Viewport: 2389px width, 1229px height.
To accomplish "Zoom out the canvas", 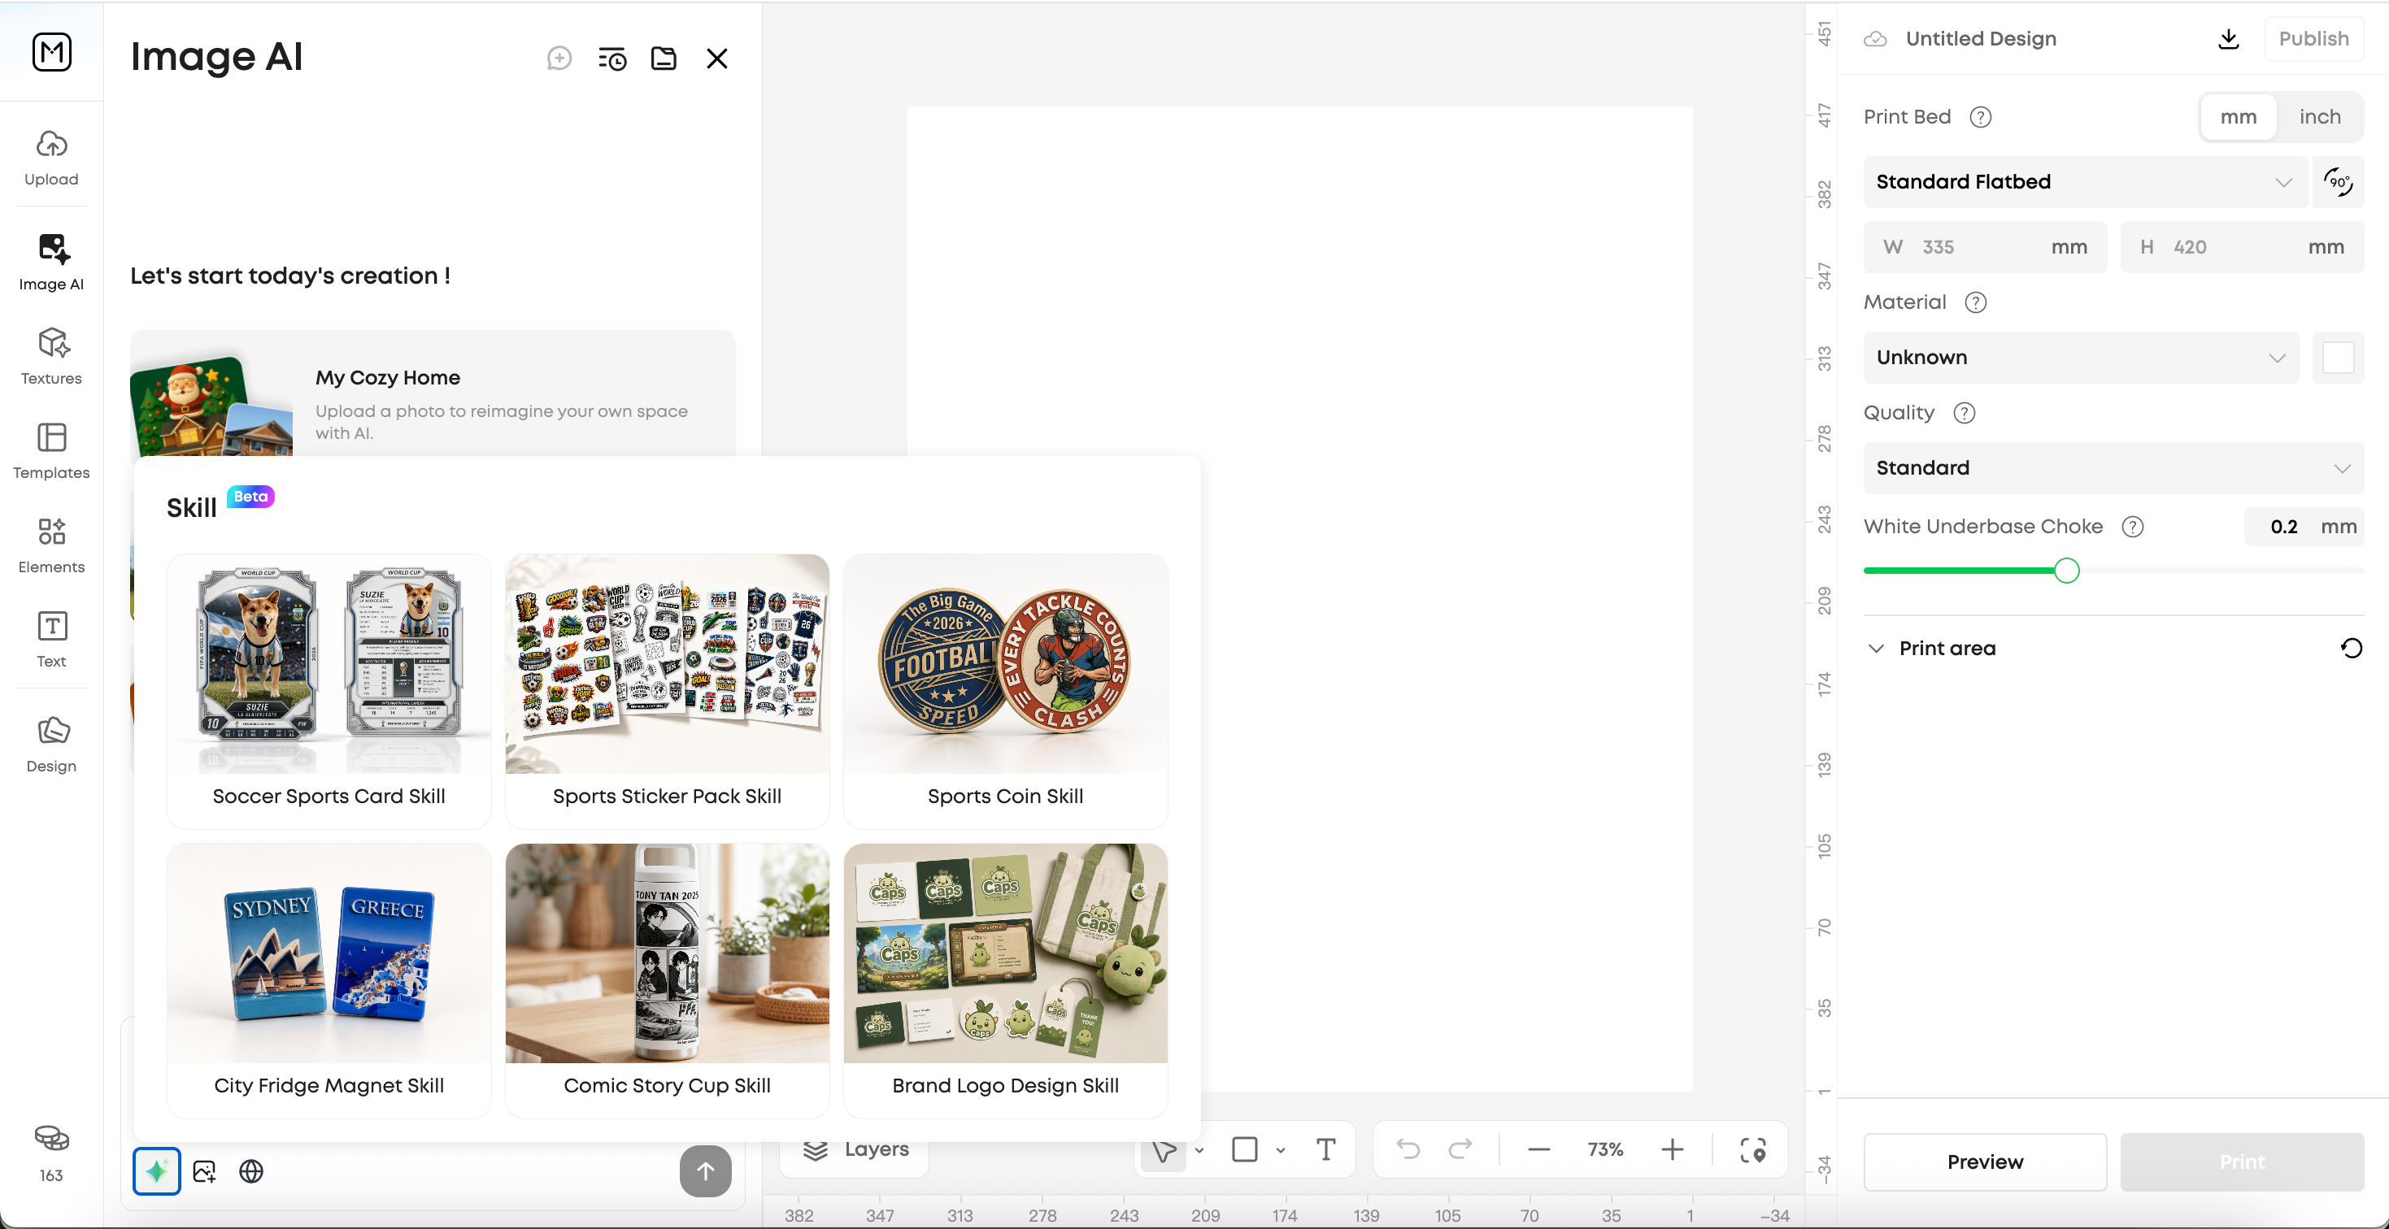I will point(1538,1149).
